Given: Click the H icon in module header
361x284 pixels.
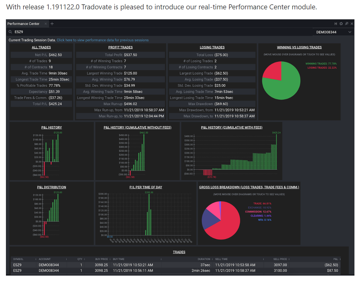Looking at the screenshot, I should 336,24.
